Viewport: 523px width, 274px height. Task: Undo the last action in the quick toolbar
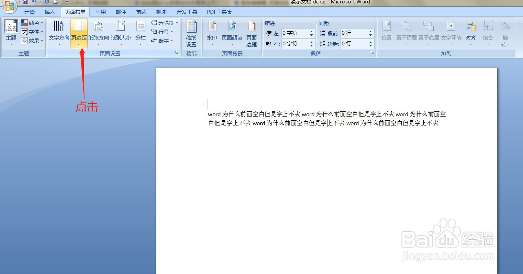[34, 2]
